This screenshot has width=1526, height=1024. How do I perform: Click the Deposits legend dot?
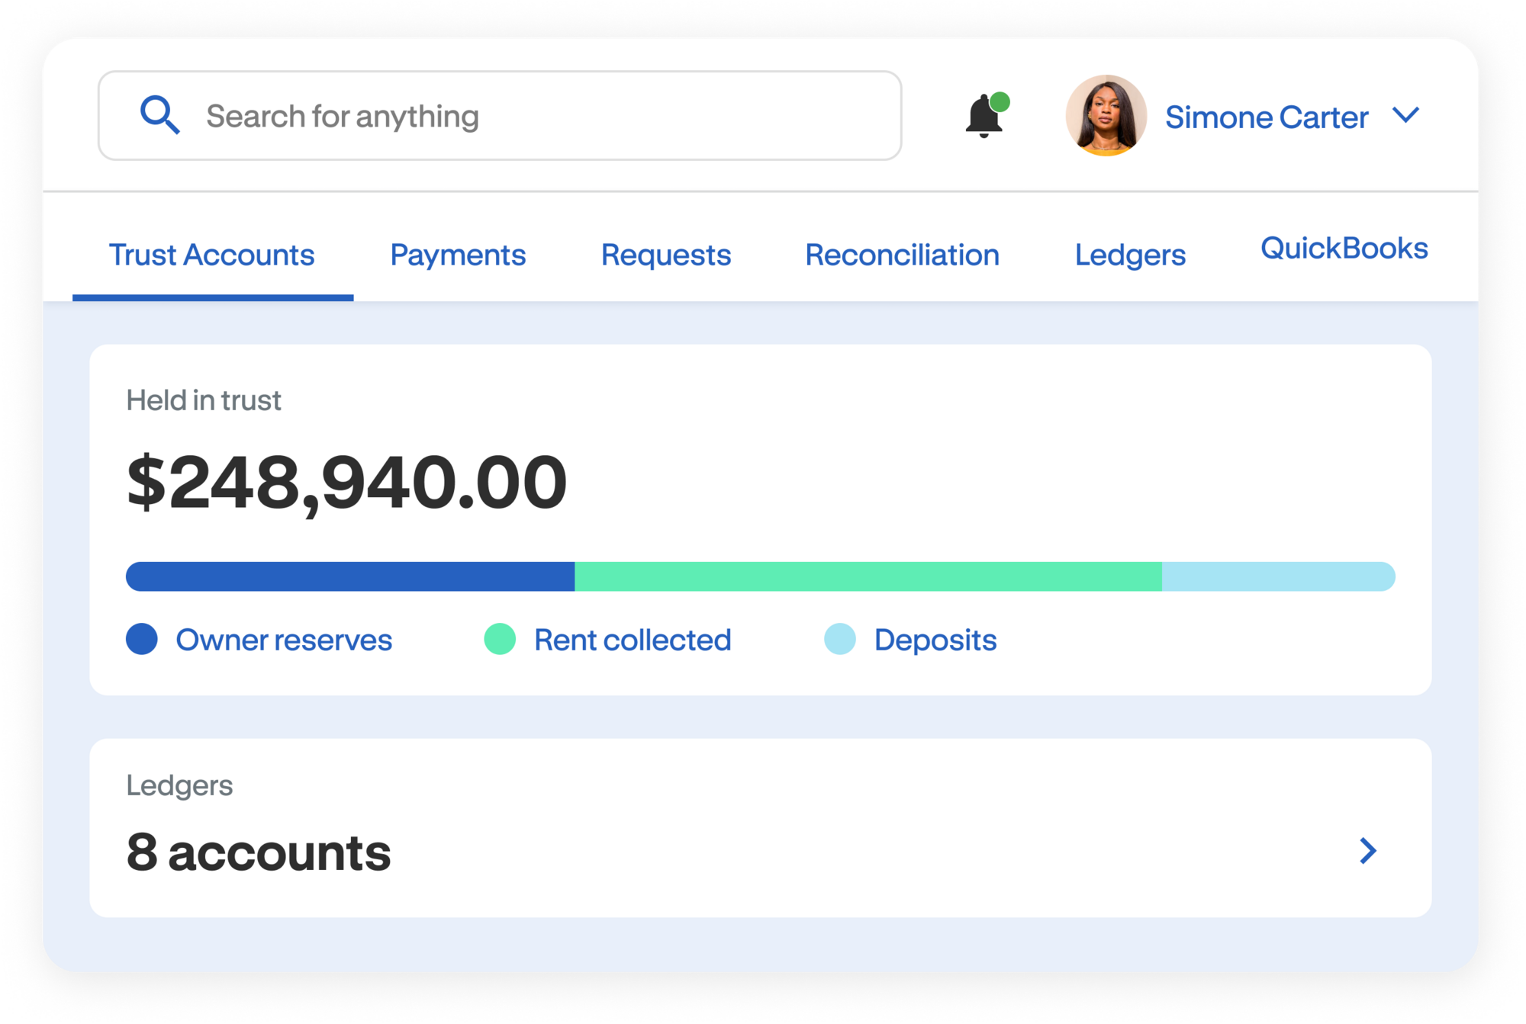tap(840, 639)
